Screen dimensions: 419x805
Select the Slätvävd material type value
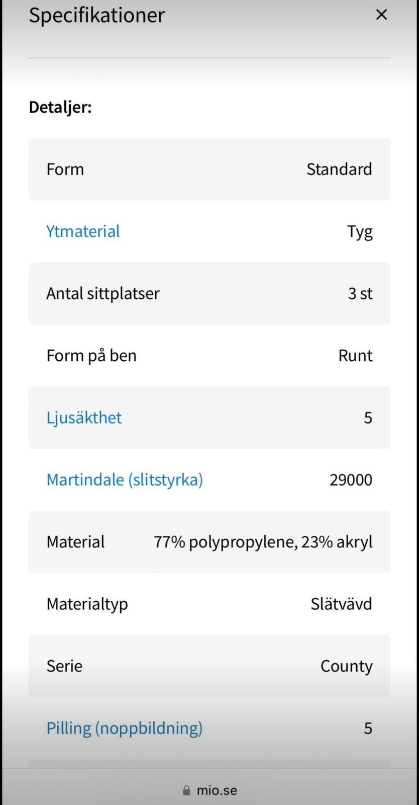tap(341, 604)
